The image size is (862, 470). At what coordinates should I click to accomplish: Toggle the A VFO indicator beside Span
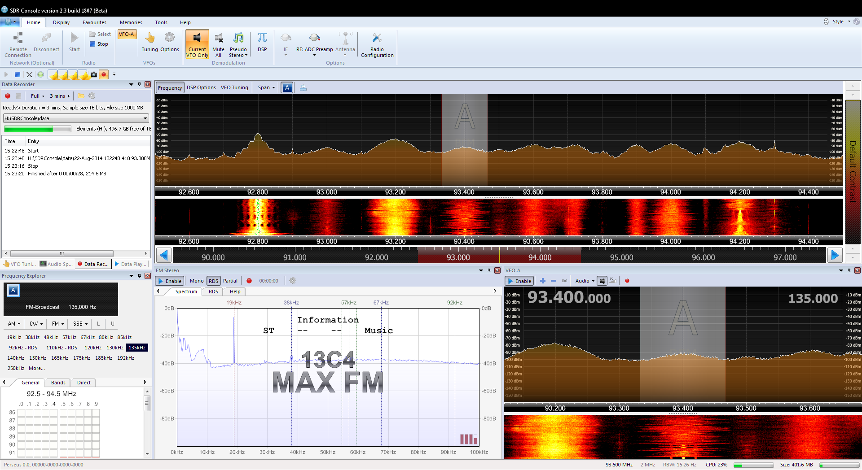pos(287,88)
